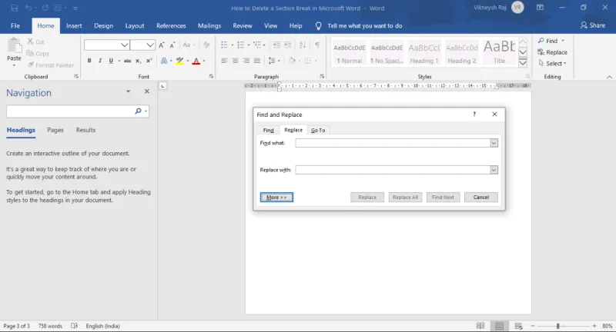Sort the selected text

click(x=303, y=45)
